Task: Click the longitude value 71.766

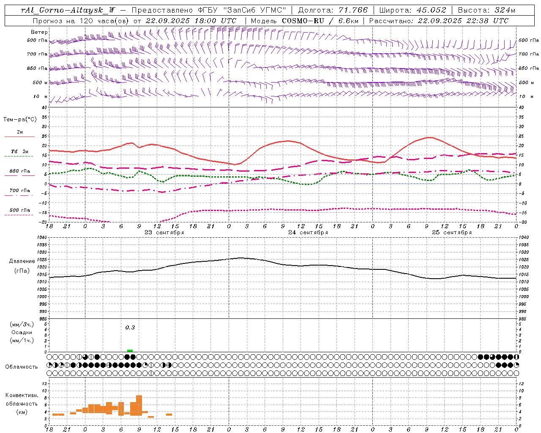Action: tap(353, 10)
